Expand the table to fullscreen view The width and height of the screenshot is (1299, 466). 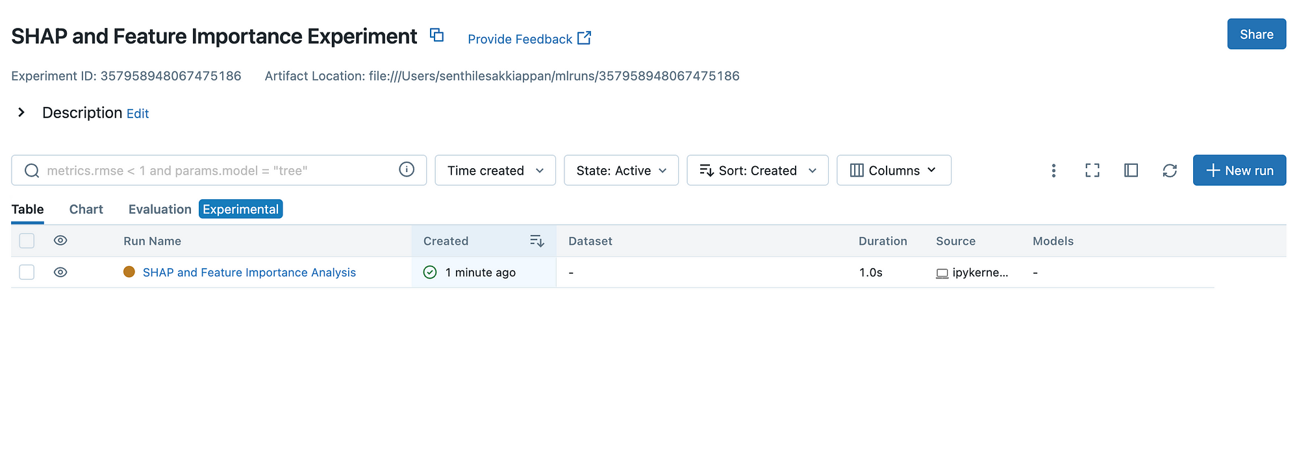(x=1092, y=170)
